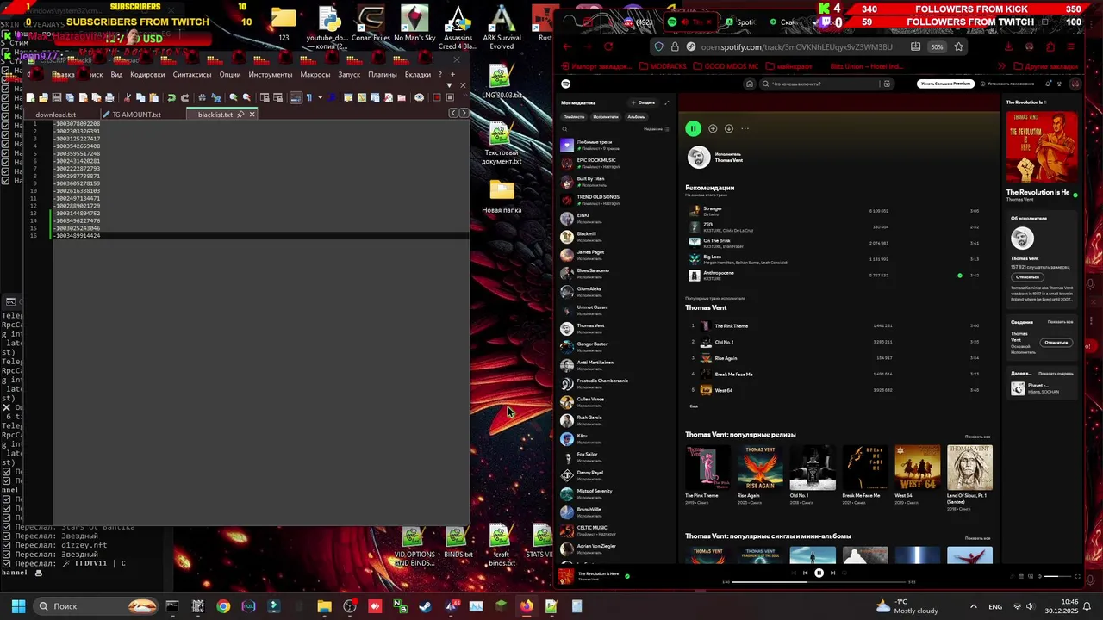Zoom in with Notepad++ magnifier plus icon

pos(234,98)
